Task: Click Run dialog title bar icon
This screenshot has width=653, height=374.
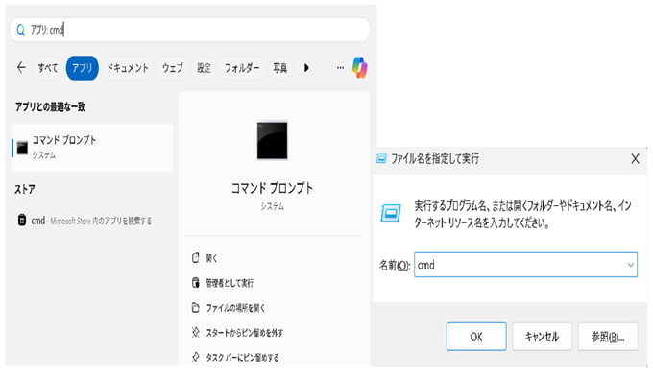Action: tap(381, 158)
